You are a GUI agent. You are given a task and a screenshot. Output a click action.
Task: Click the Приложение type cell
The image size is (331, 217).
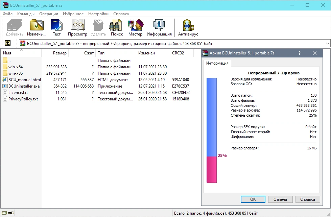110,86
